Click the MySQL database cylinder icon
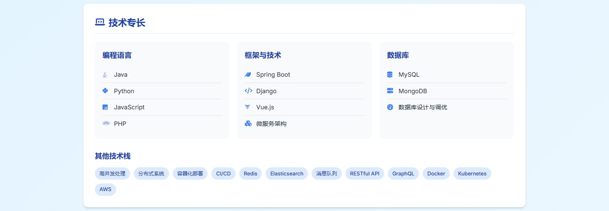The width and height of the screenshot is (609, 211). pos(390,75)
